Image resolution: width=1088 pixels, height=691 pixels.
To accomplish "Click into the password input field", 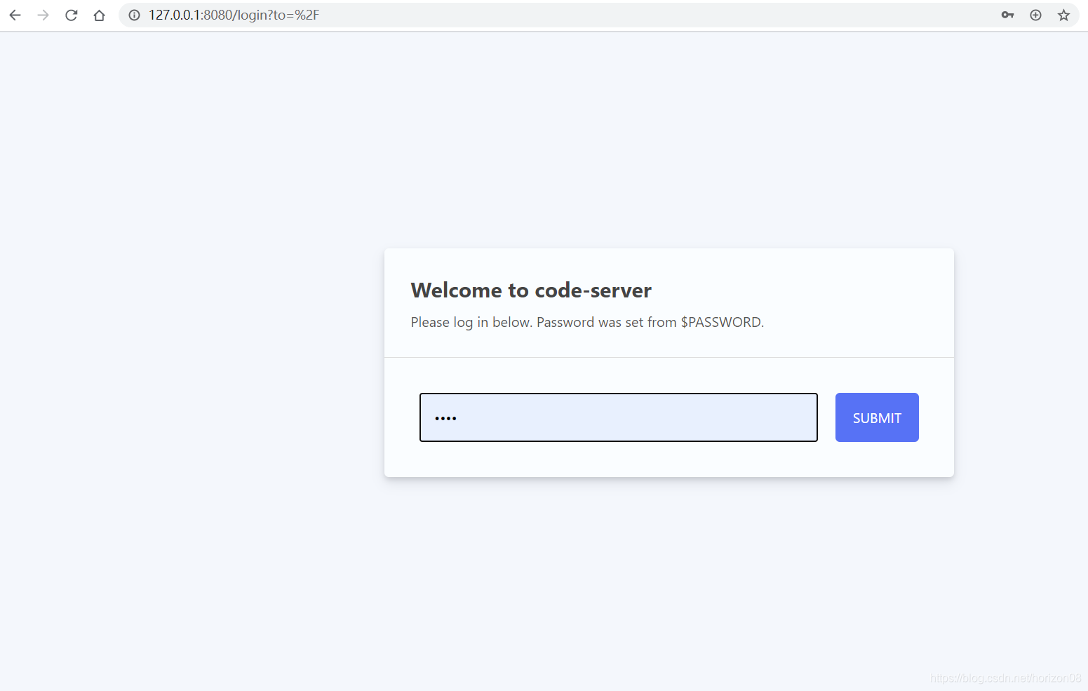I will (x=619, y=417).
